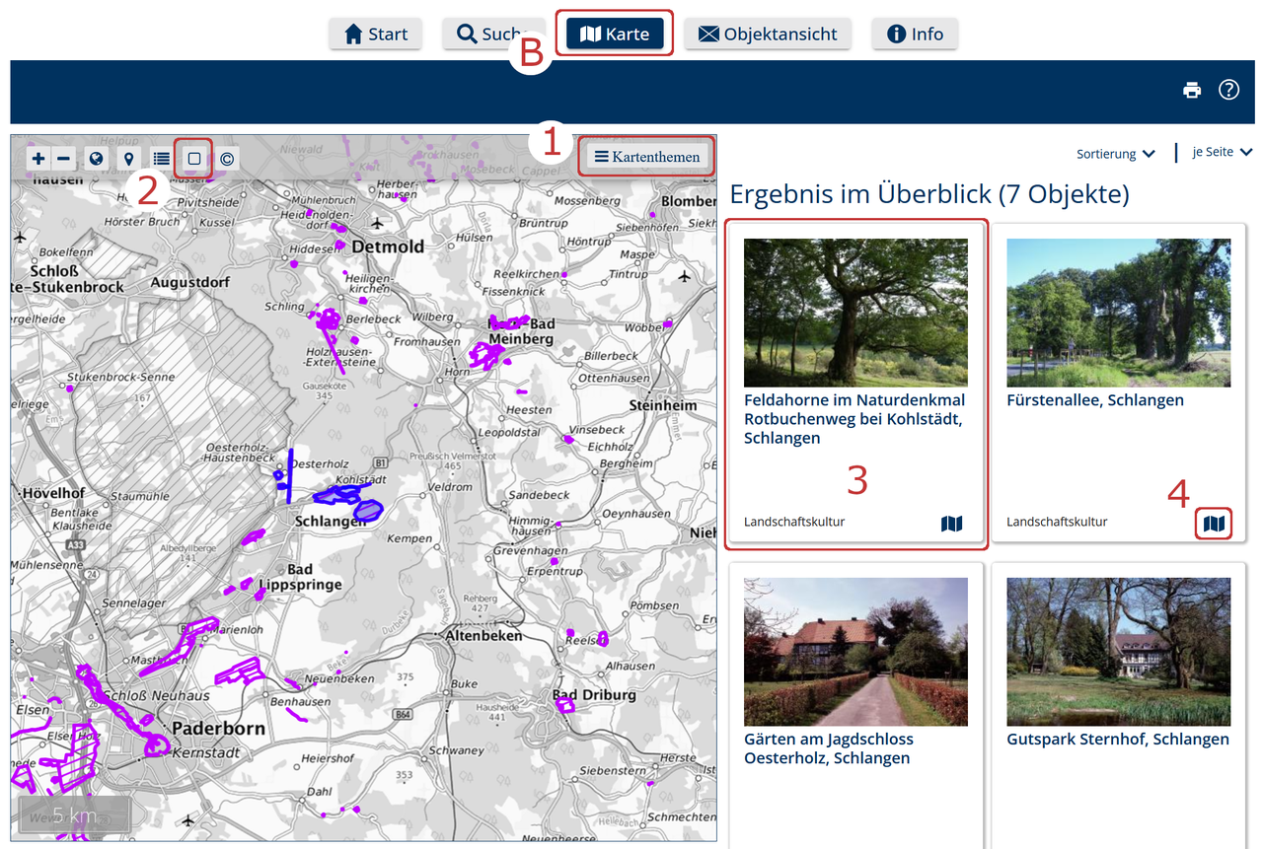
Task: Expand the Kartenthemen menu
Action: click(x=646, y=157)
